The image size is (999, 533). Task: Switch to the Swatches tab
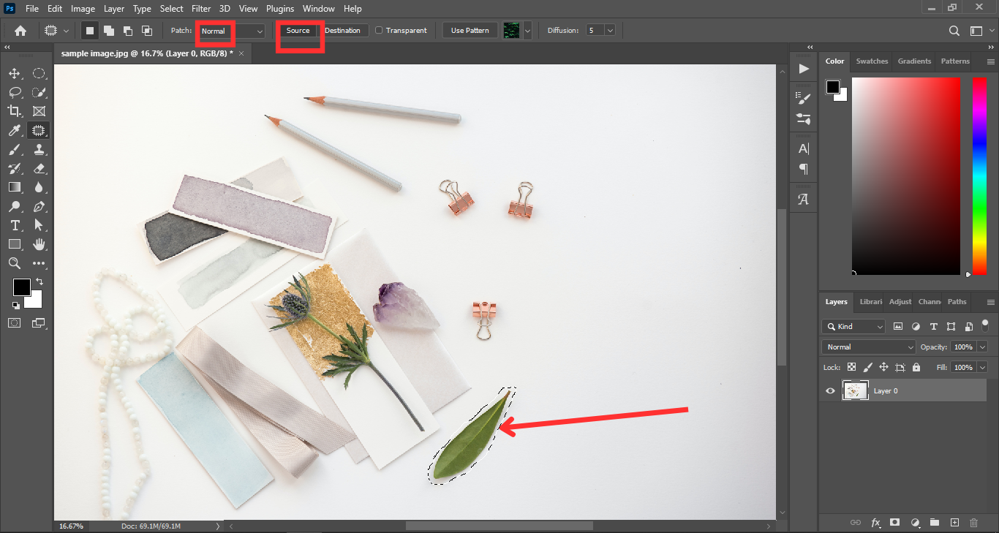tap(872, 61)
